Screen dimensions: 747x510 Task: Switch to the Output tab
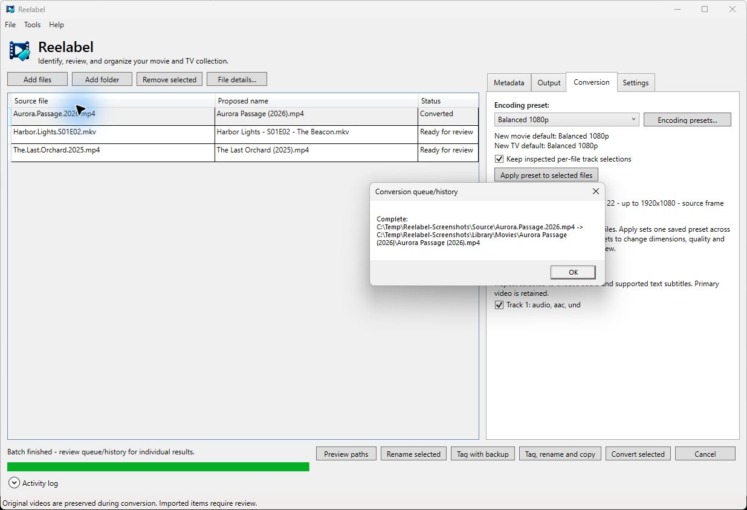click(549, 83)
